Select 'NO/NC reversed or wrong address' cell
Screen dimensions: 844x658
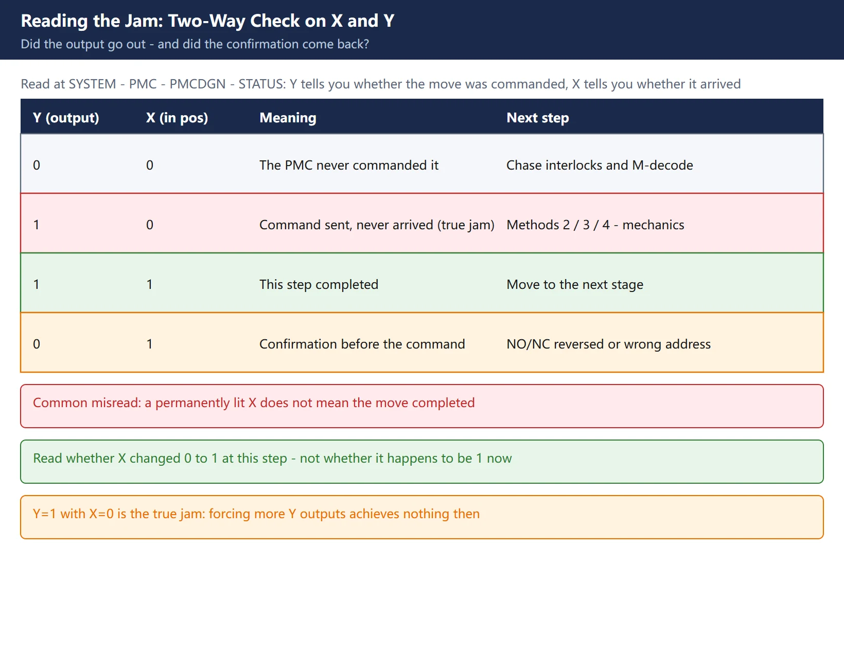(x=608, y=344)
